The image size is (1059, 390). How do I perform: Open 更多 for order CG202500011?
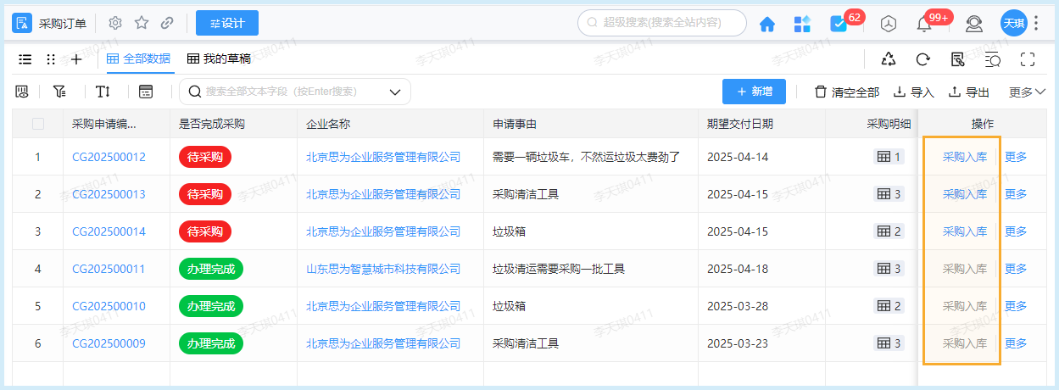(1016, 269)
